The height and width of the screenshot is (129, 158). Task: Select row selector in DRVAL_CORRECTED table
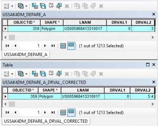5,97
